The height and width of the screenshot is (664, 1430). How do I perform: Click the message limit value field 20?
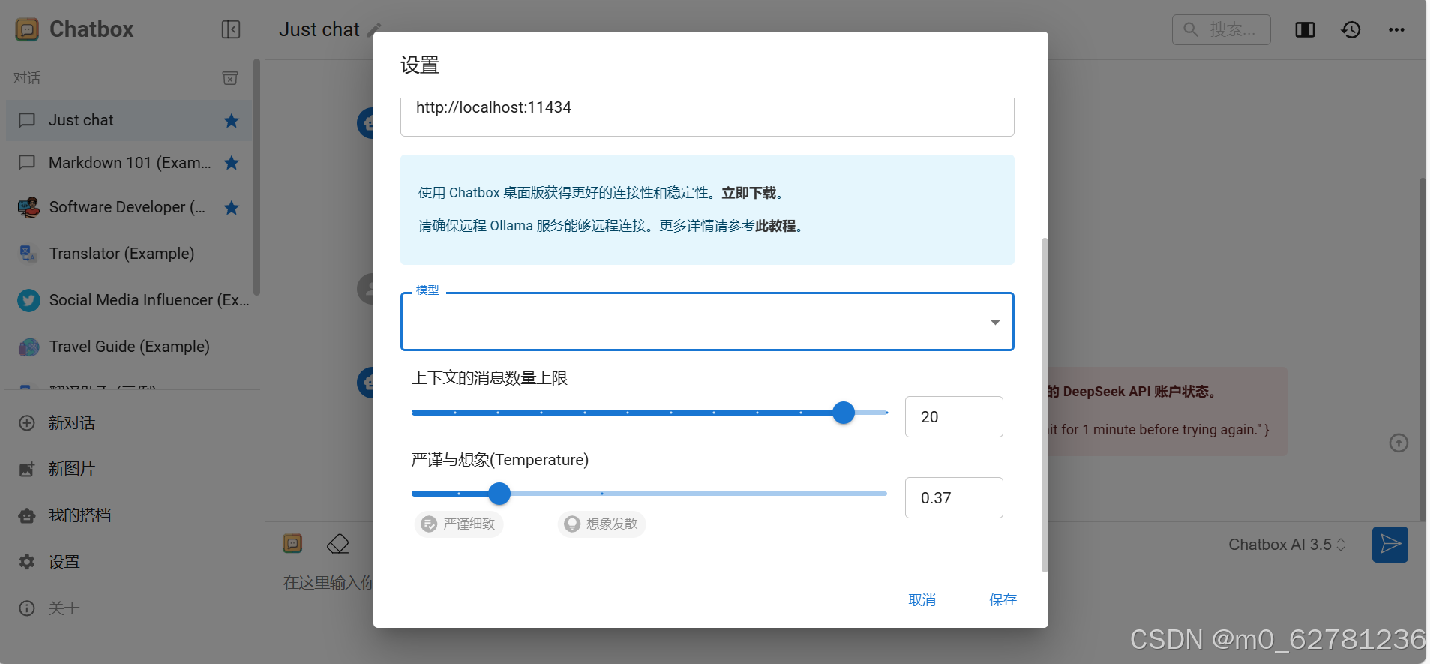[954, 416]
